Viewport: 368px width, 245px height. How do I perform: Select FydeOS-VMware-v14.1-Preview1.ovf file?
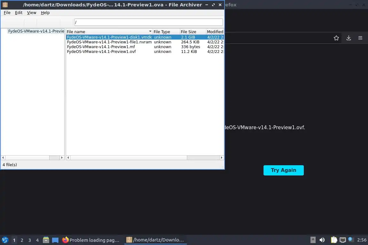coord(101,52)
